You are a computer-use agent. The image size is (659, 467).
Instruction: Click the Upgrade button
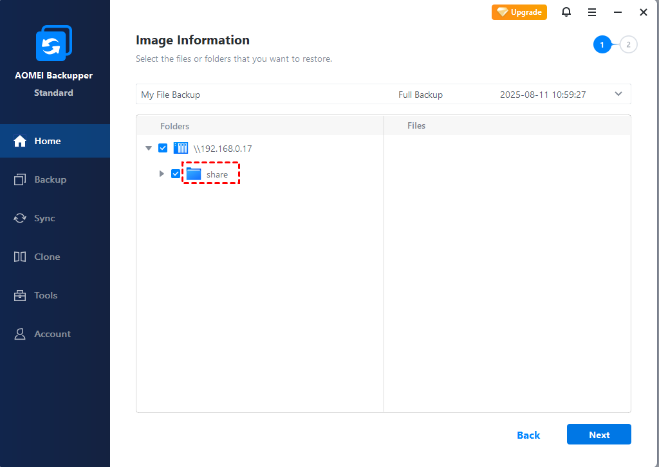(x=519, y=12)
